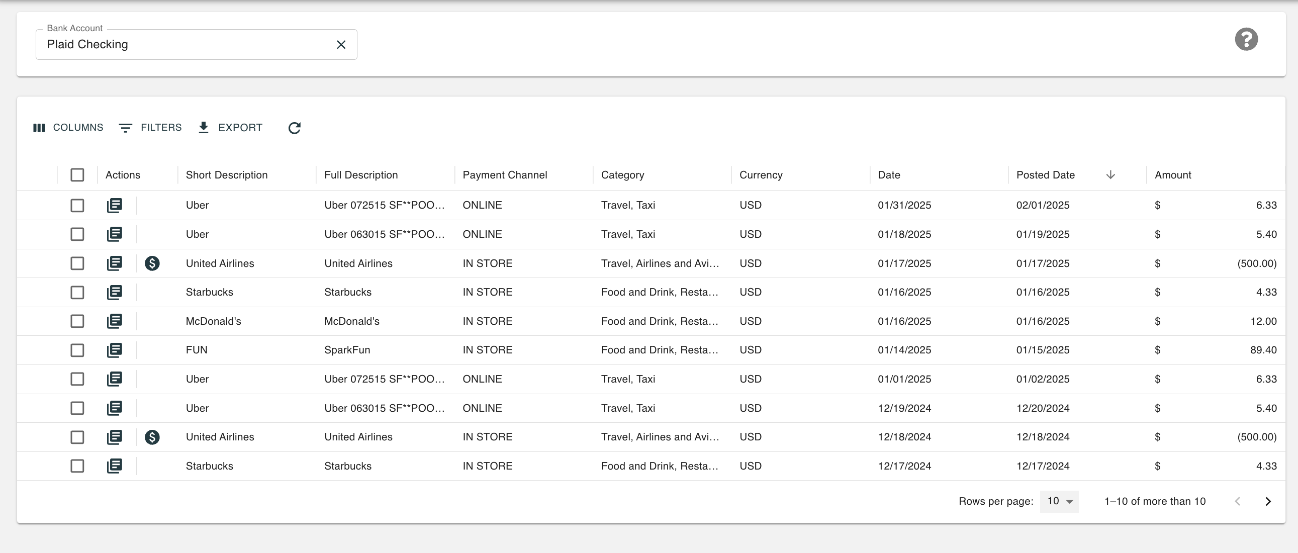Click the 'Rows per page:' label

[x=996, y=501]
